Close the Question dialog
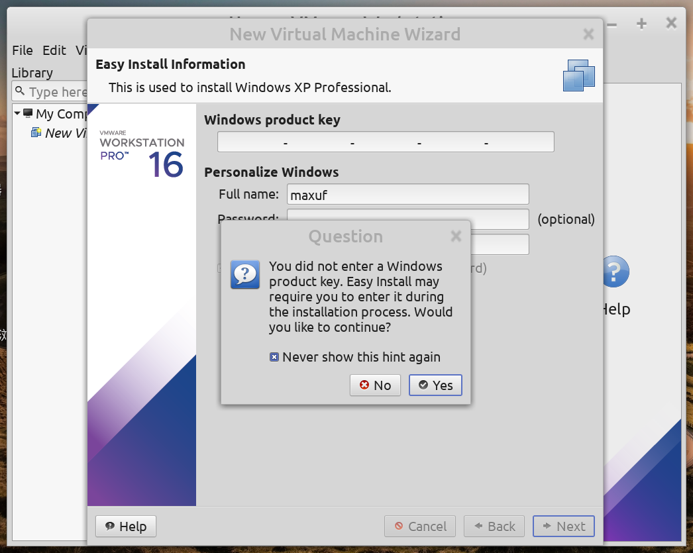The width and height of the screenshot is (693, 553). [456, 236]
